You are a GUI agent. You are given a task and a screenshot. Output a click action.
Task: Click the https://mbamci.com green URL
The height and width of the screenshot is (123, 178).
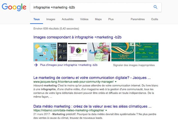(x=69, y=110)
